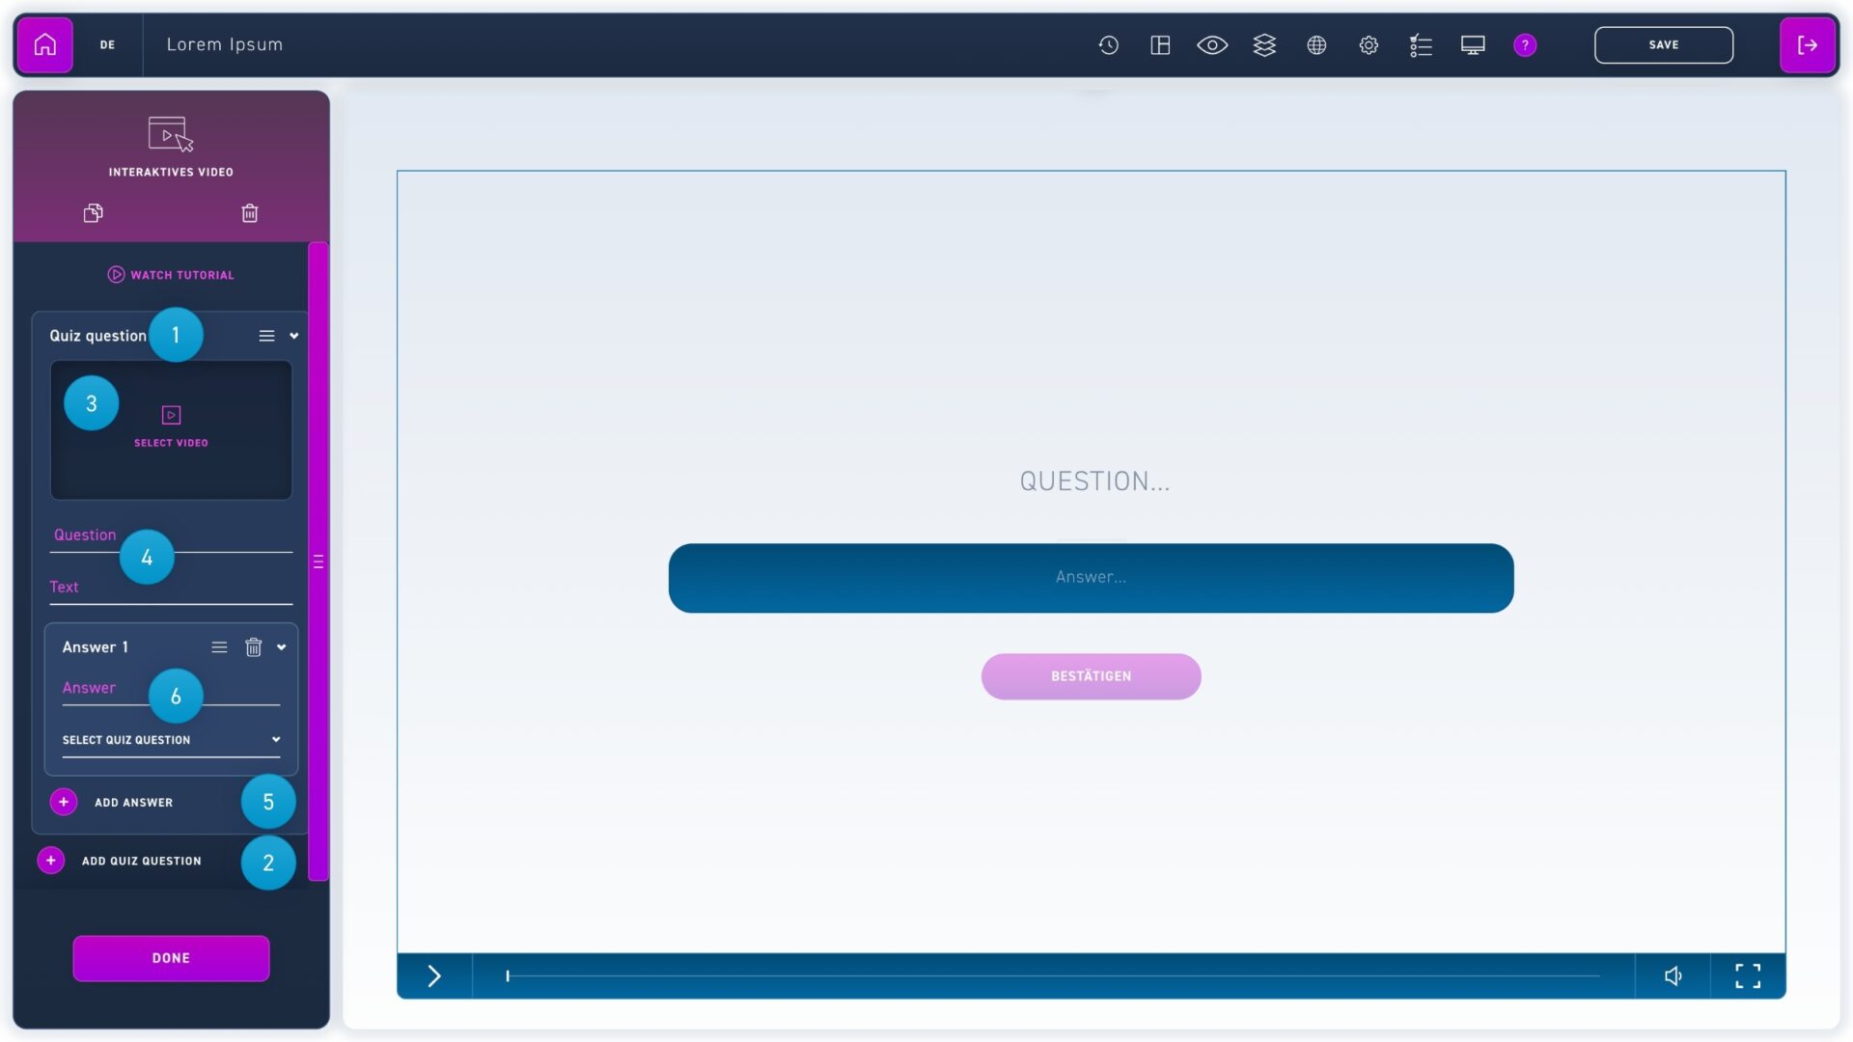Collapse Answer 1 with its chevron
The width and height of the screenshot is (1853, 1042).
(282, 647)
